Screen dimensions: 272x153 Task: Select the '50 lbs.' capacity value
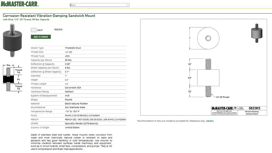(x=68, y=60)
